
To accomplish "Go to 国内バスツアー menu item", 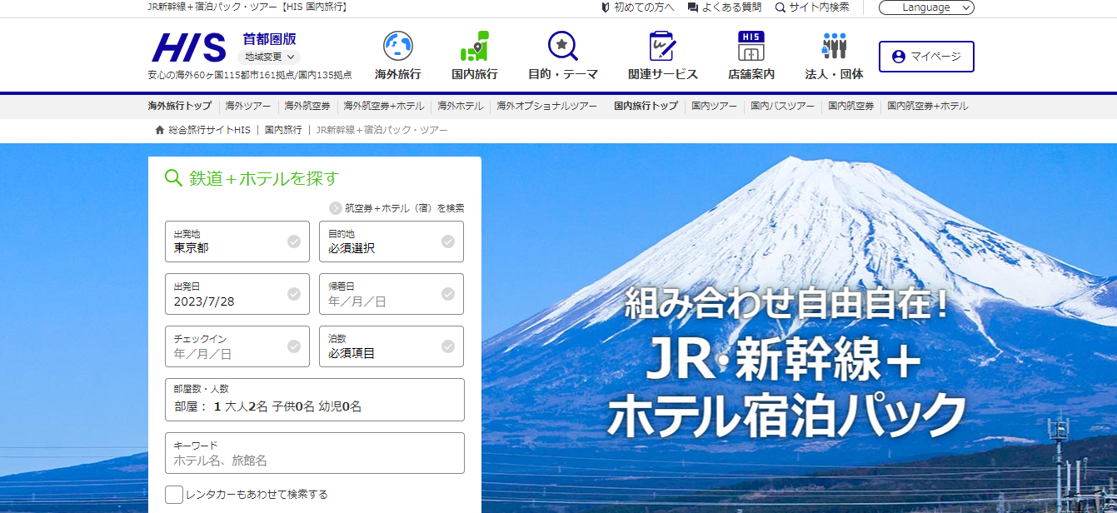I will [x=782, y=107].
